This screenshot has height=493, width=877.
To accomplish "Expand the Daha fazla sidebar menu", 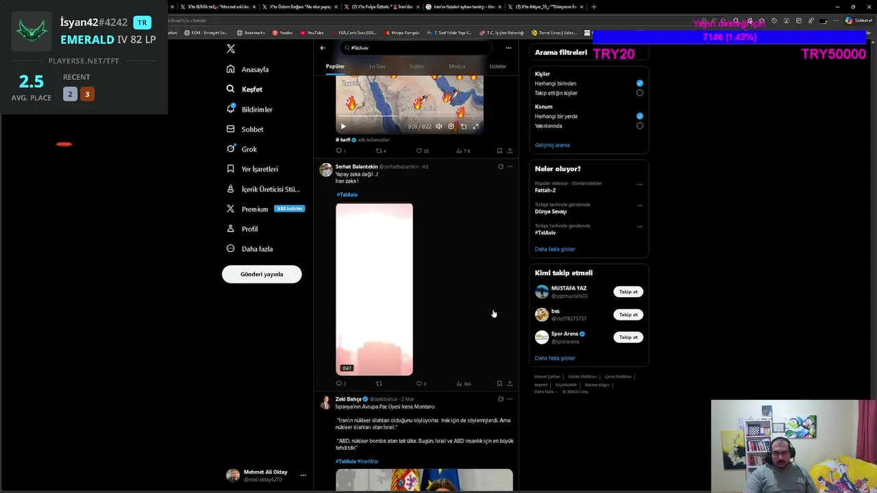I will point(250,249).
